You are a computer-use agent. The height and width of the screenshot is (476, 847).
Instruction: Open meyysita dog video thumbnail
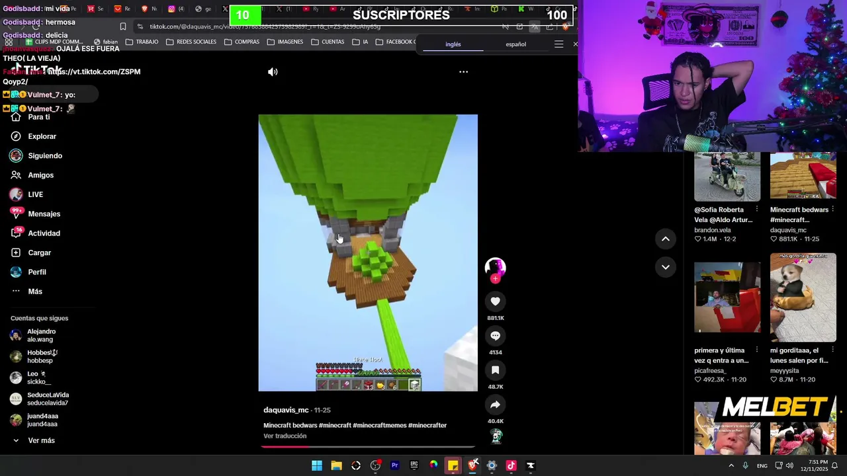[x=803, y=297]
